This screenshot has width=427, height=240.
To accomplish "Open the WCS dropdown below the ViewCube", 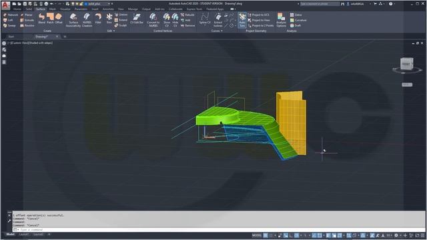I will tap(407, 85).
